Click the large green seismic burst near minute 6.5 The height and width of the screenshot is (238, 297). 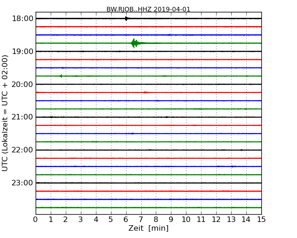[135, 43]
